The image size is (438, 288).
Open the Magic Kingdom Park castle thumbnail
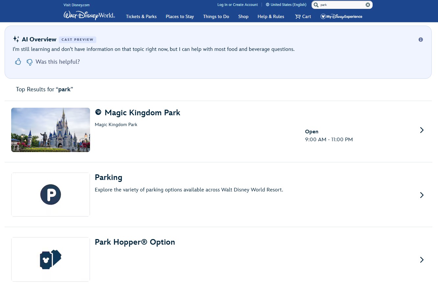pos(51,130)
